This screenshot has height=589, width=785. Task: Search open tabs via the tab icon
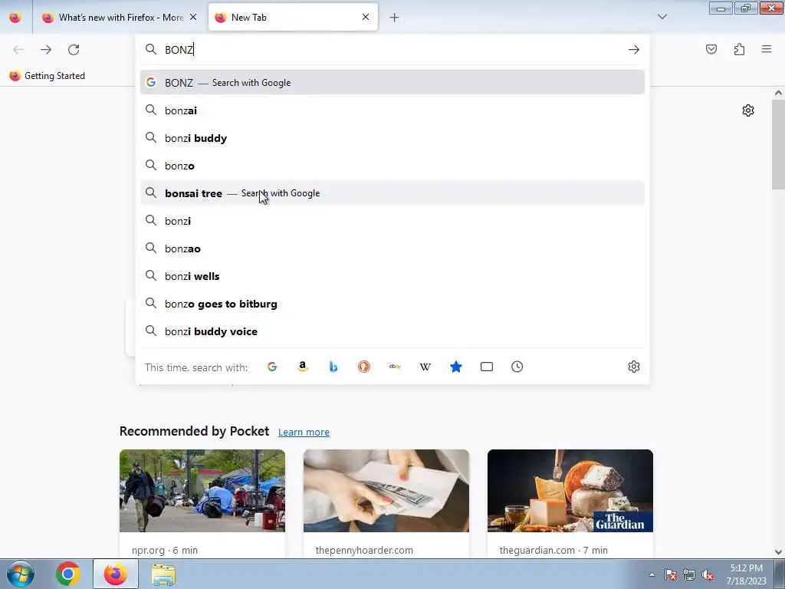pos(487,367)
